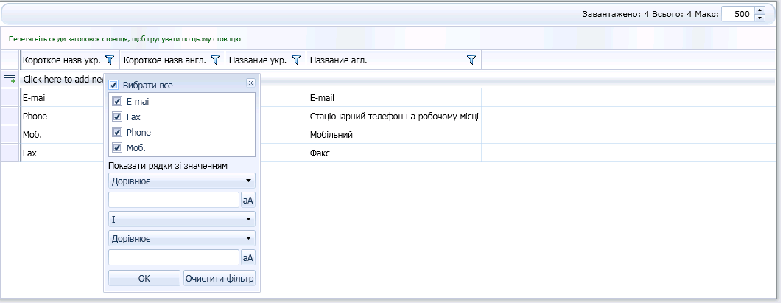Increase the Макс value with up arrow
Viewport: 783px width, 306px height.
760,10
